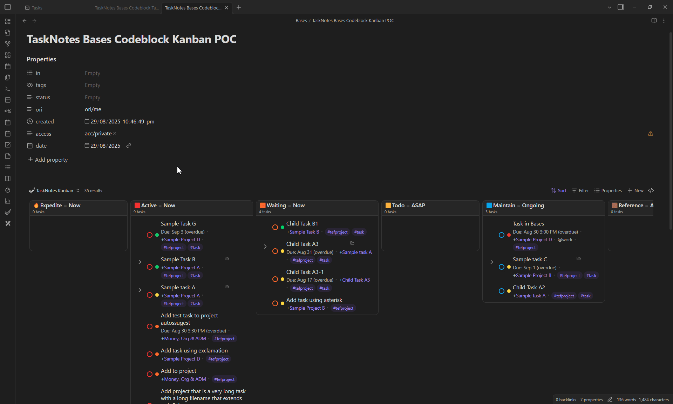Viewport: 673px width, 404px height.
Task: Click the code view icon in Bases toolbar
Action: click(651, 190)
